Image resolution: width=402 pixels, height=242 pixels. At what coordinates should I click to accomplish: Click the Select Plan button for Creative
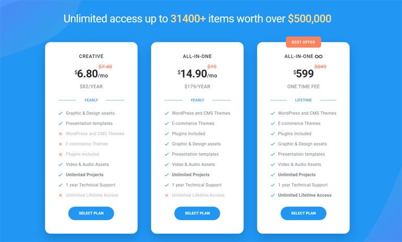[91, 213]
